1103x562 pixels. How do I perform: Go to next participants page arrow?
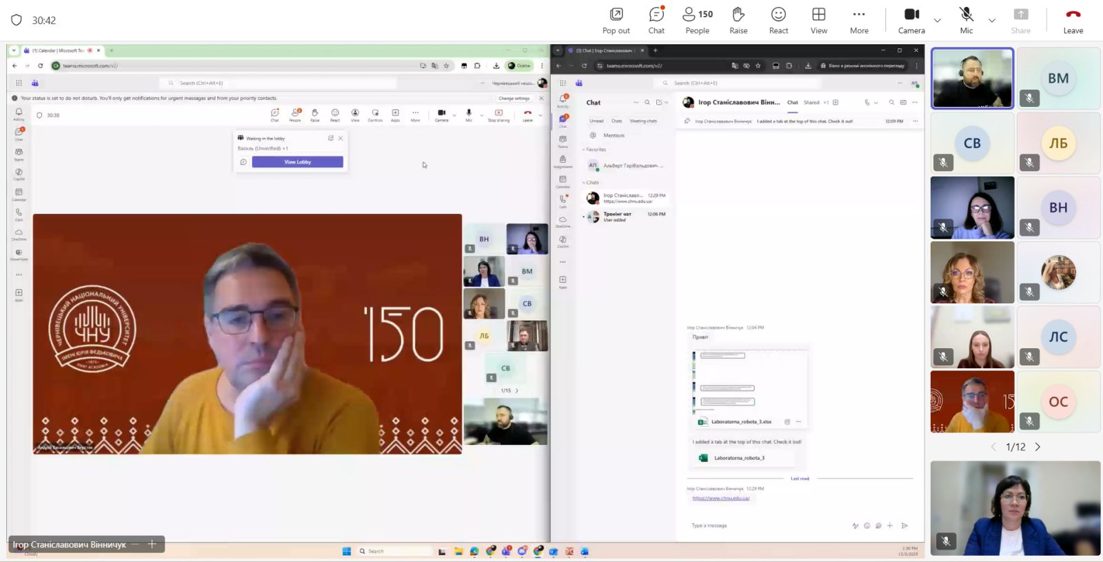(1038, 447)
